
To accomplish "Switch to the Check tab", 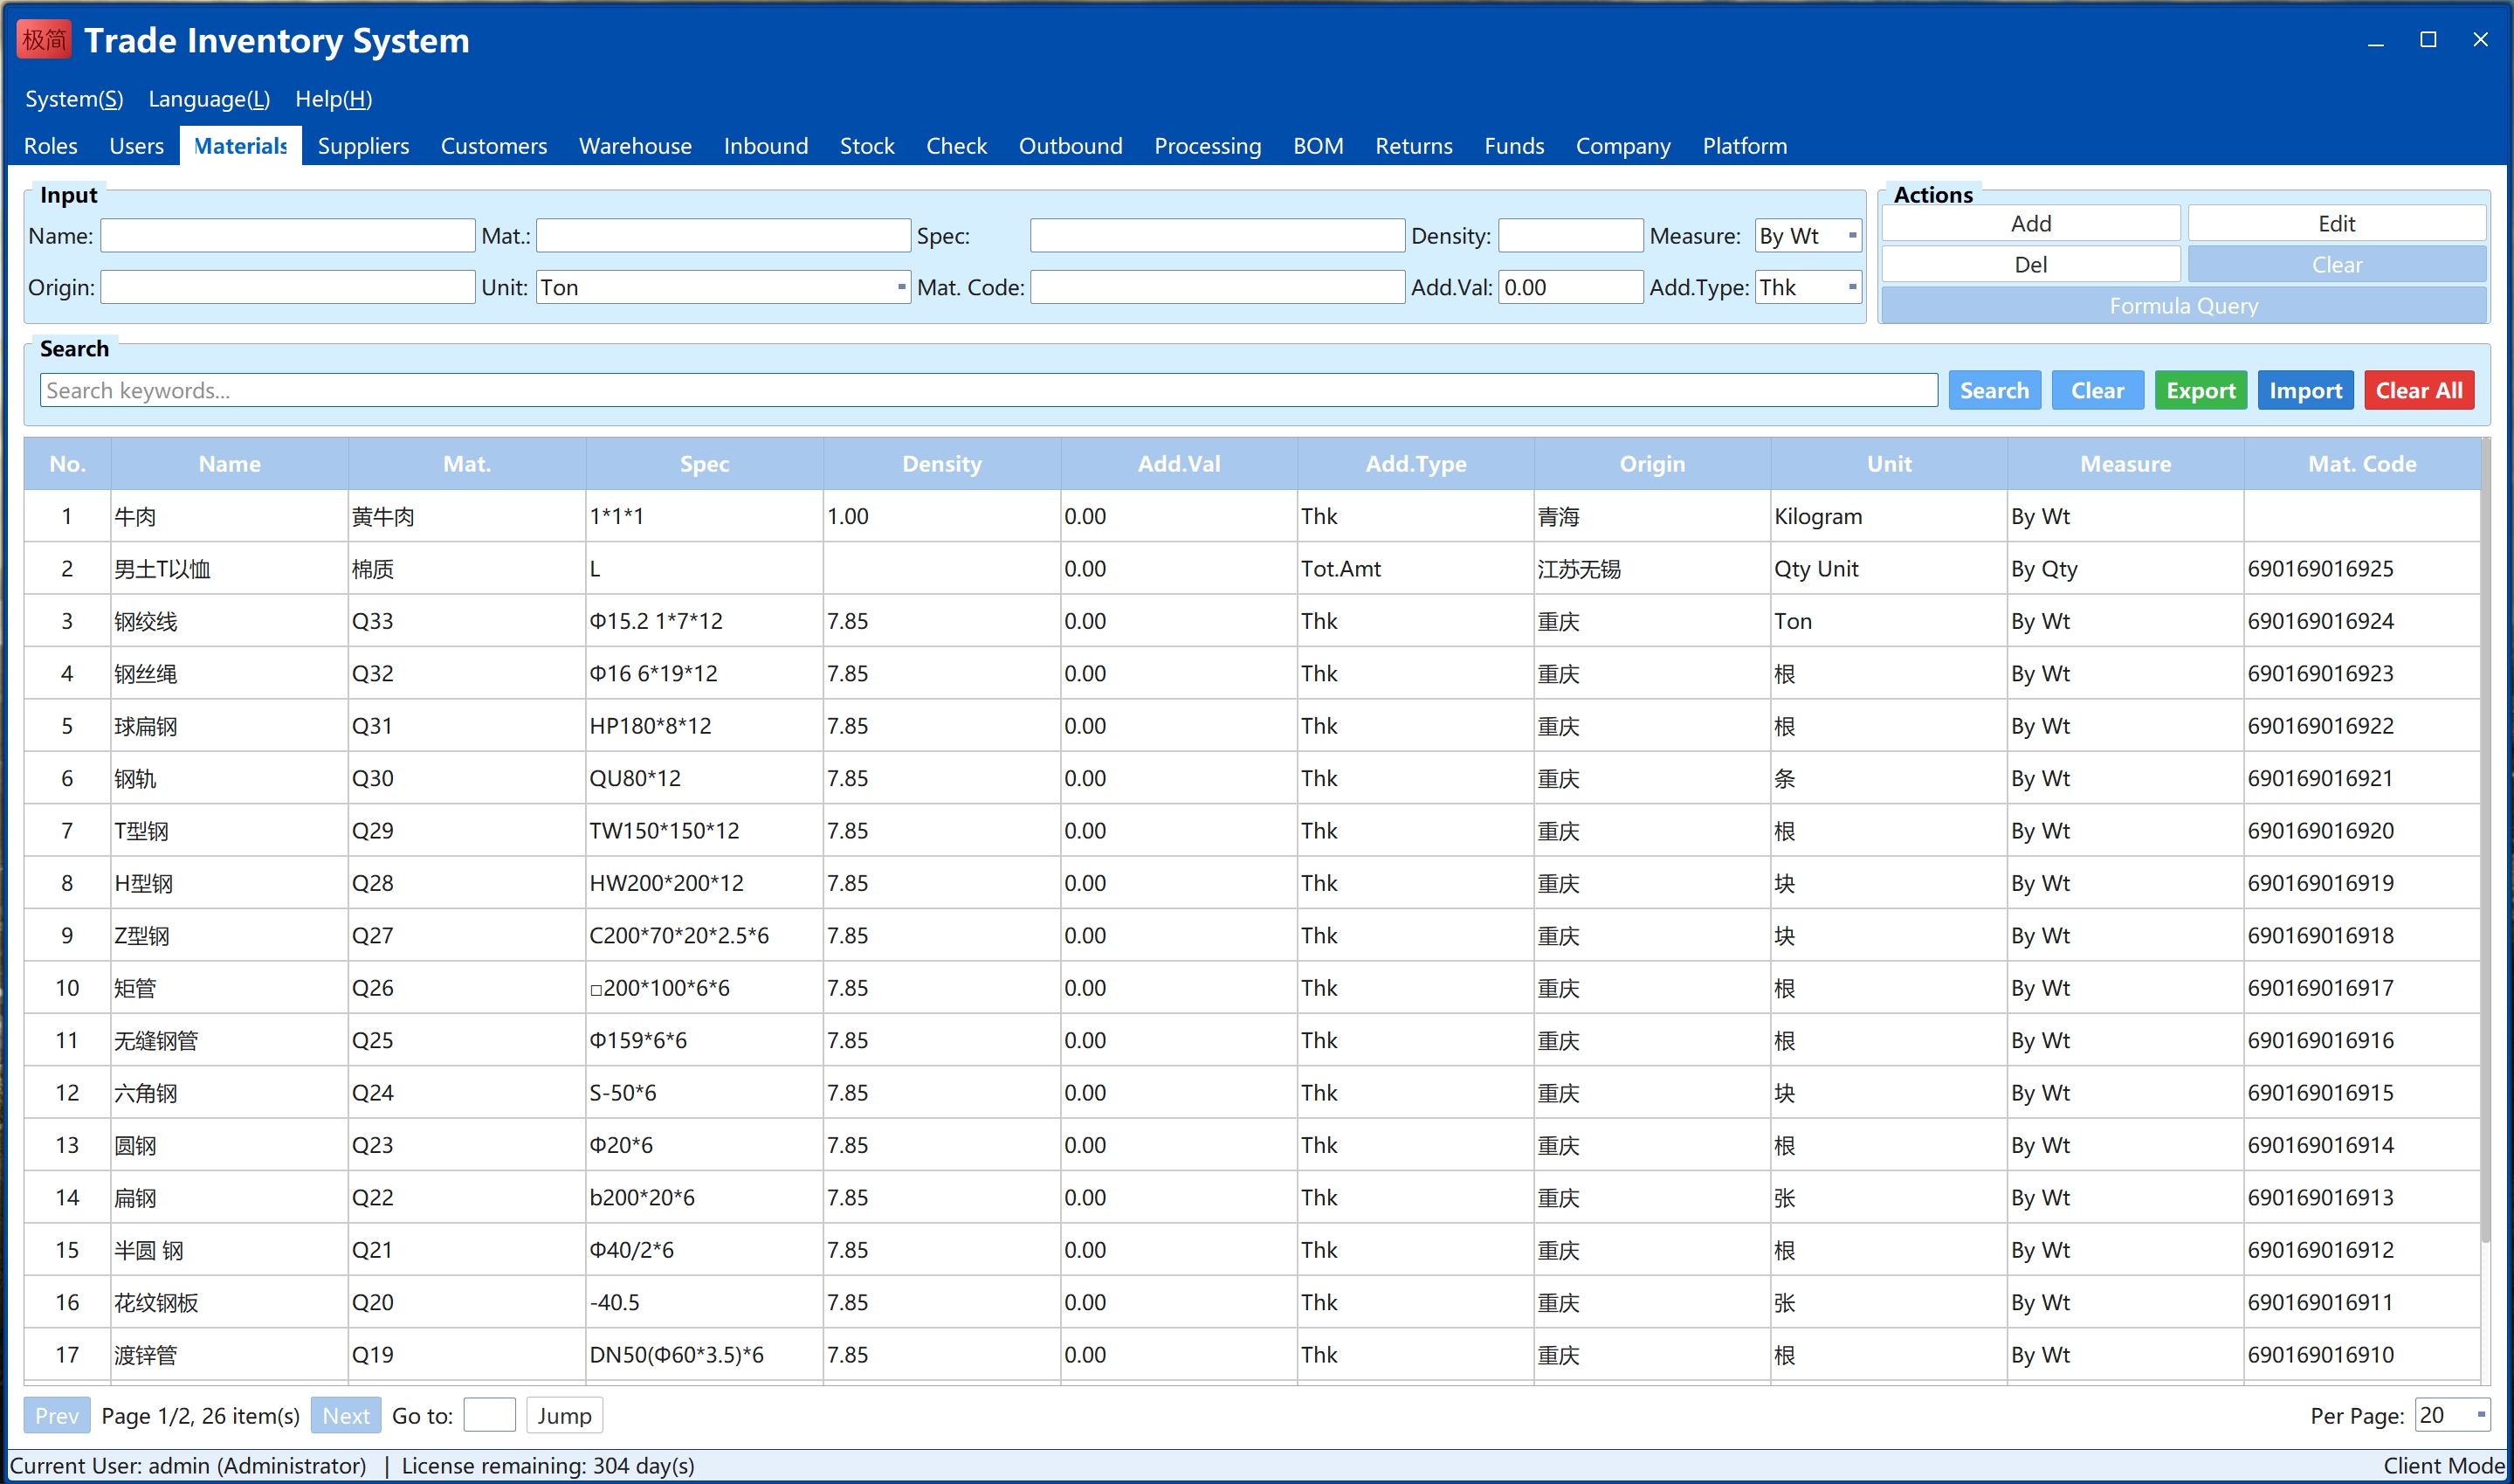I will point(957,146).
